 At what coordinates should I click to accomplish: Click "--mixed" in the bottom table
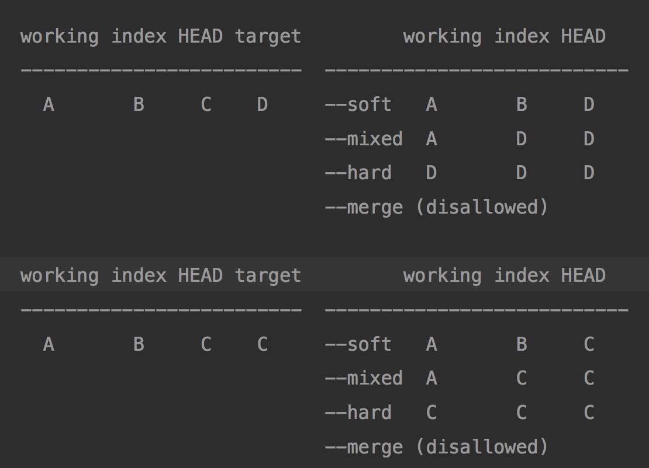[x=364, y=378]
